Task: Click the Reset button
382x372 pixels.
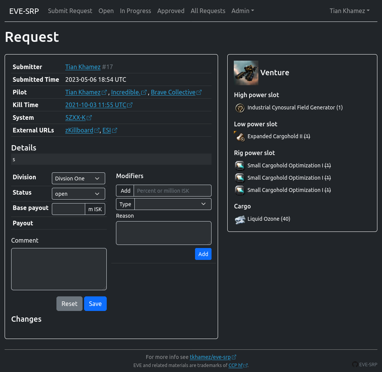Action: pos(69,304)
